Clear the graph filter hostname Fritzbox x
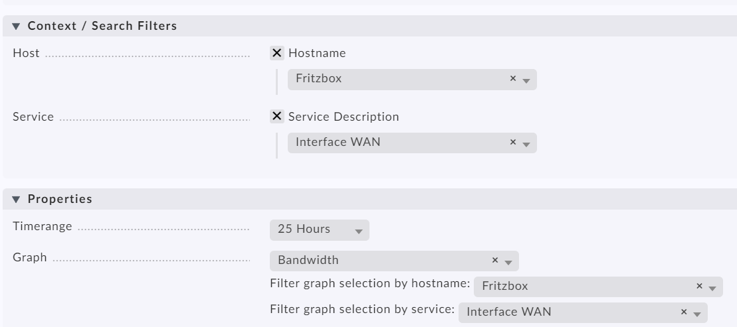Image resolution: width=737 pixels, height=327 pixels. (x=699, y=286)
